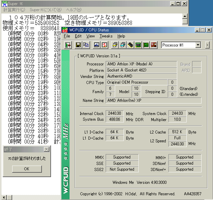Click the L1 I-Cache value 64 K
The height and width of the screenshot is (200, 213).
pos(115,132)
